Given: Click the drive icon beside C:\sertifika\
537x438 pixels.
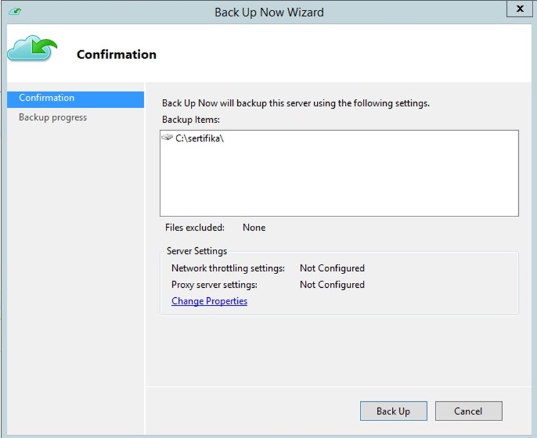Looking at the screenshot, I should [x=167, y=137].
